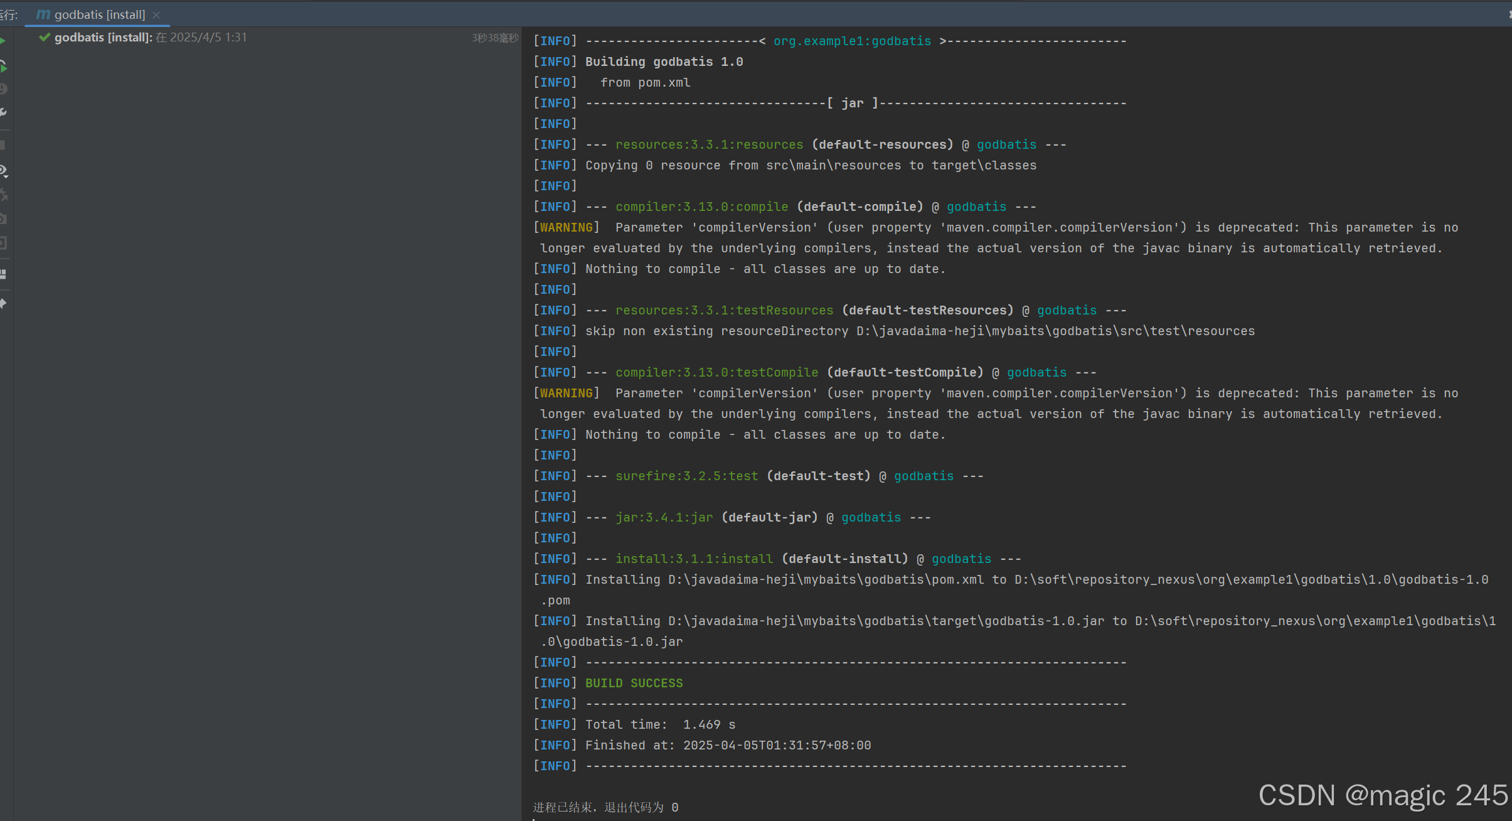Click the pin tab icon
Screen dimensions: 1512x821
point(3,304)
